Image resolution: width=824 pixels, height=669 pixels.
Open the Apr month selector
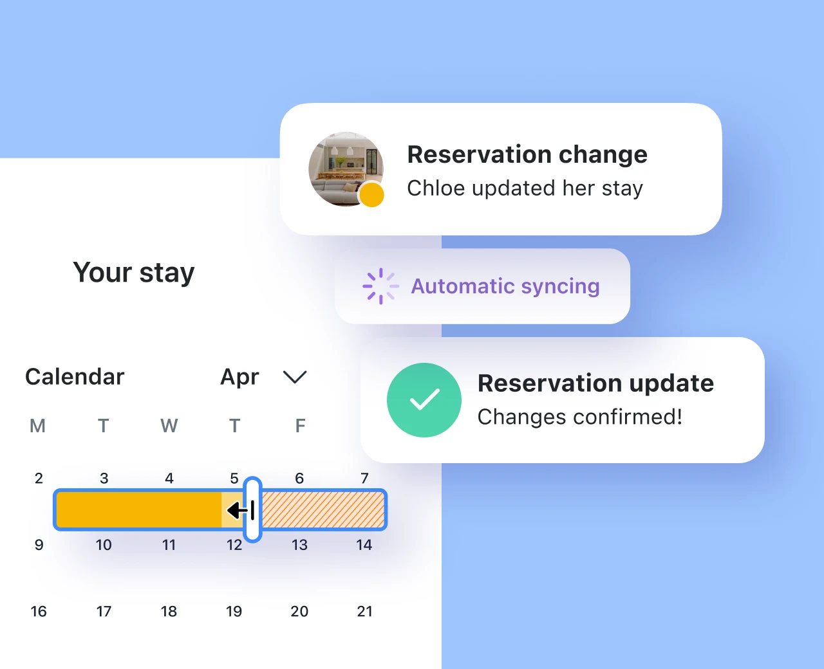coord(240,377)
